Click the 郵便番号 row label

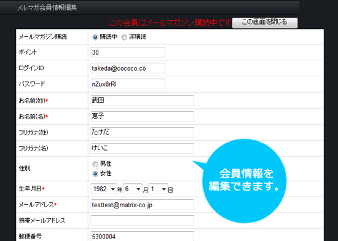(30, 237)
